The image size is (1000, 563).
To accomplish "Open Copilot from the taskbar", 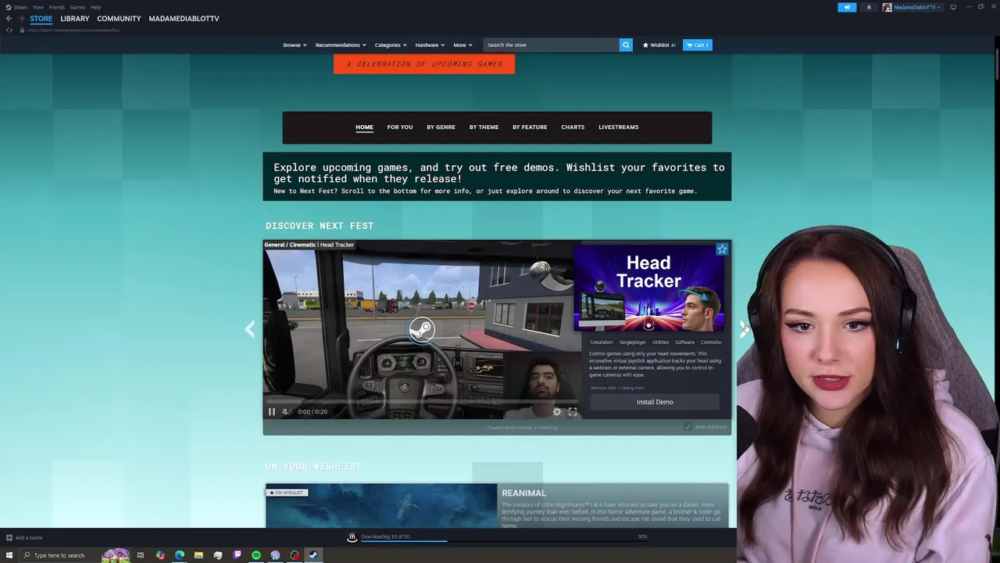I will [160, 555].
